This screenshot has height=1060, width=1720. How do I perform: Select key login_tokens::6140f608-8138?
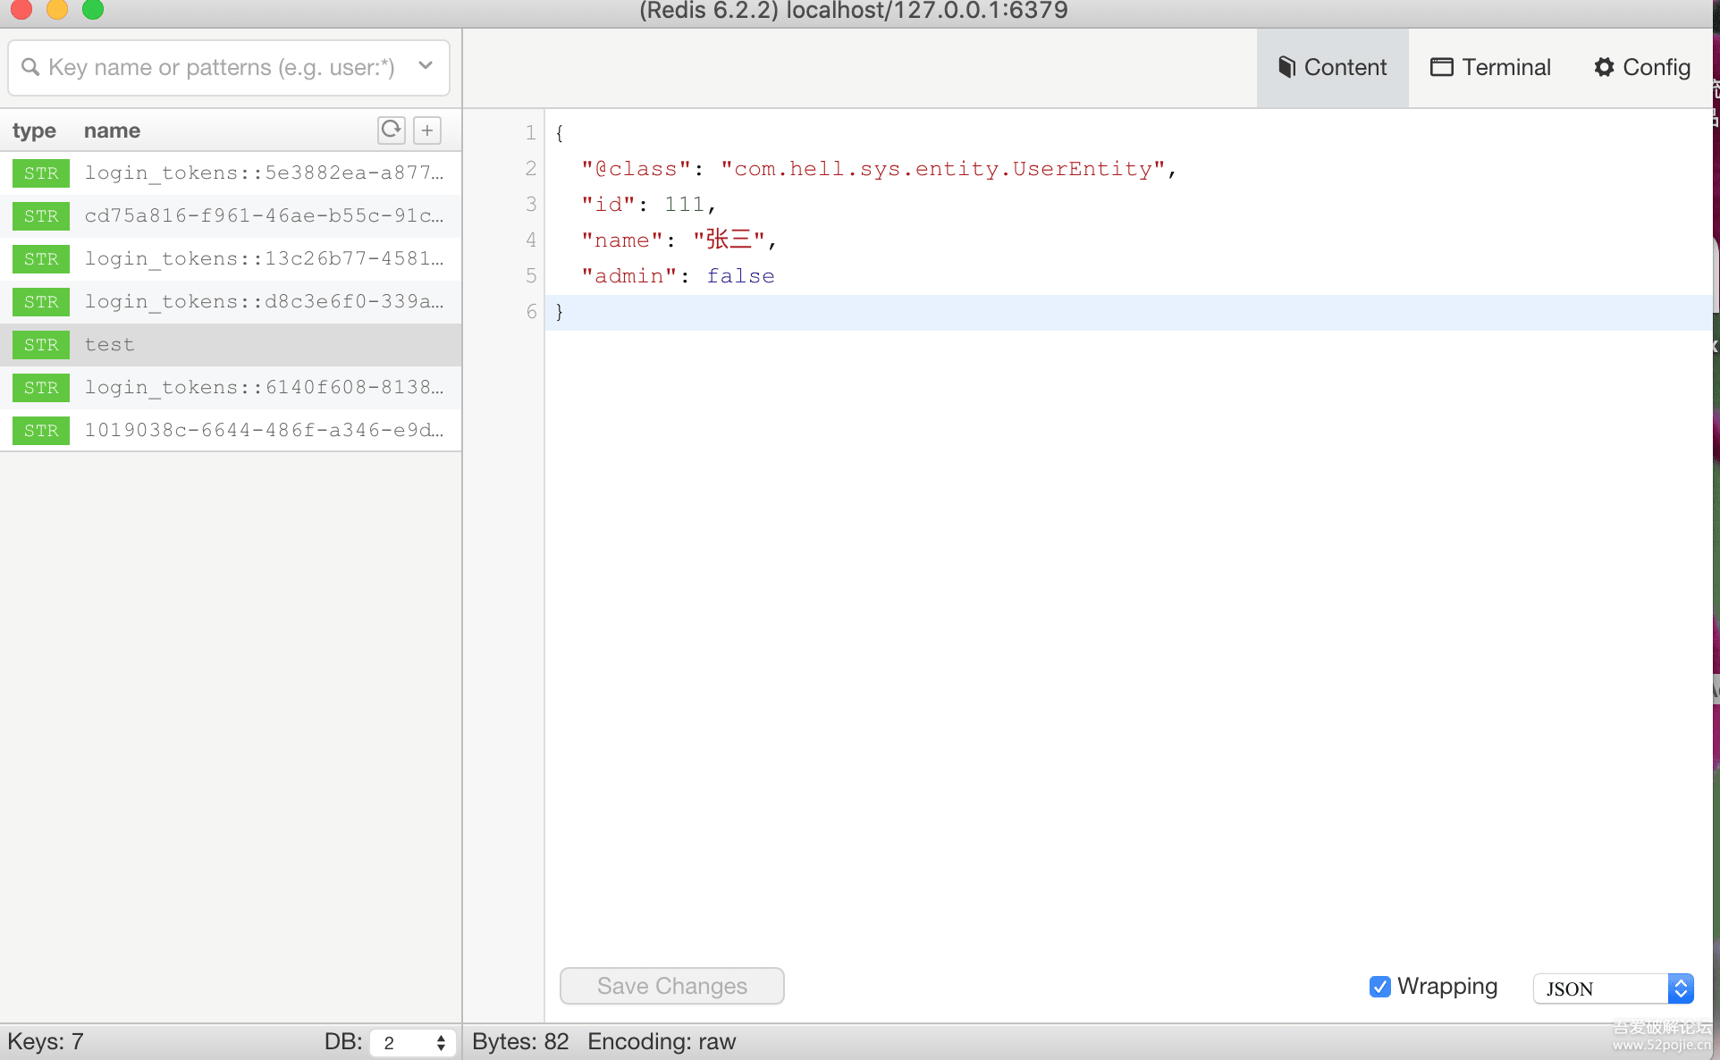(231, 388)
